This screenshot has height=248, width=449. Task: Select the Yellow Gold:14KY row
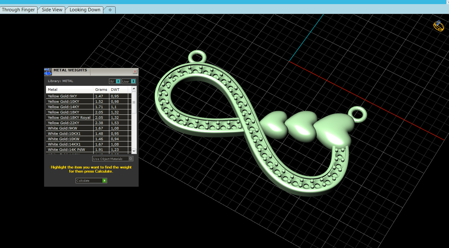89,107
